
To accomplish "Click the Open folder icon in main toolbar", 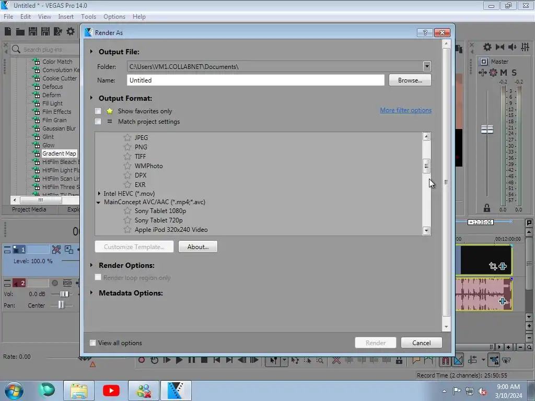I will pyautogui.click(x=20, y=32).
